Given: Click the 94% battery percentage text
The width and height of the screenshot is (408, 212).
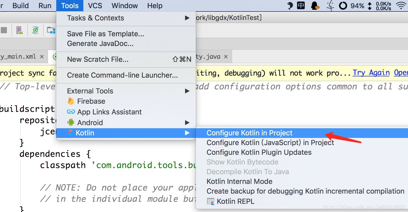Looking at the screenshot, I should (357, 6).
